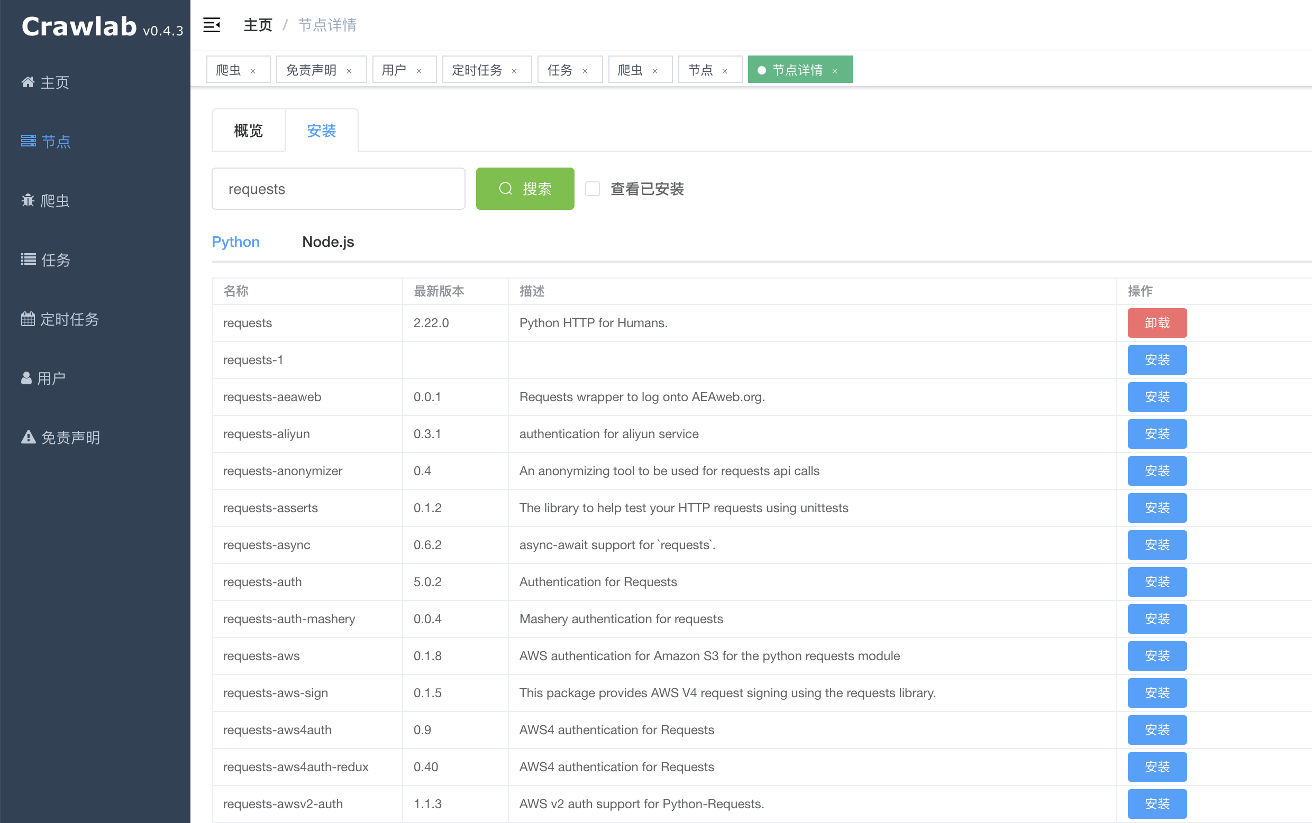Select the Python package tab
Viewport: 1312px width, 823px height.
[x=235, y=242]
